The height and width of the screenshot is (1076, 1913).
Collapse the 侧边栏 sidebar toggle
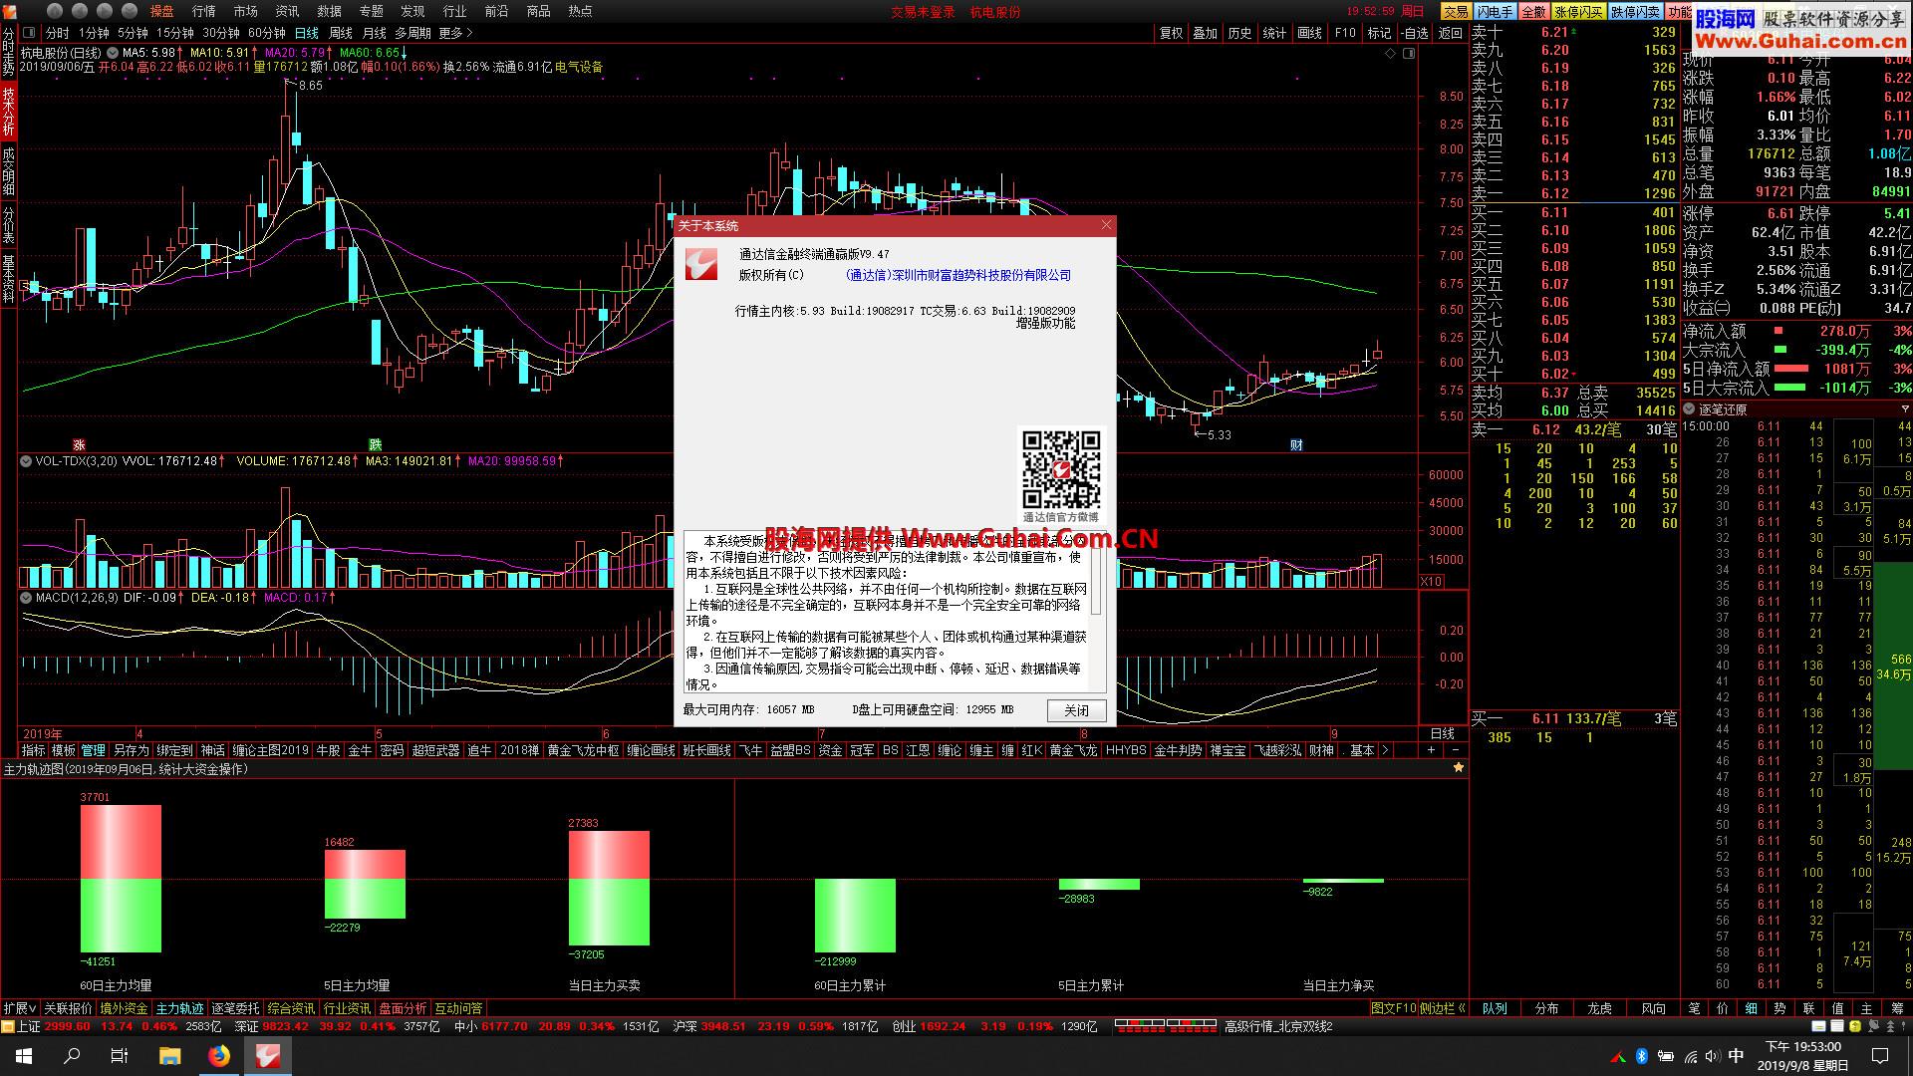tap(1443, 1008)
